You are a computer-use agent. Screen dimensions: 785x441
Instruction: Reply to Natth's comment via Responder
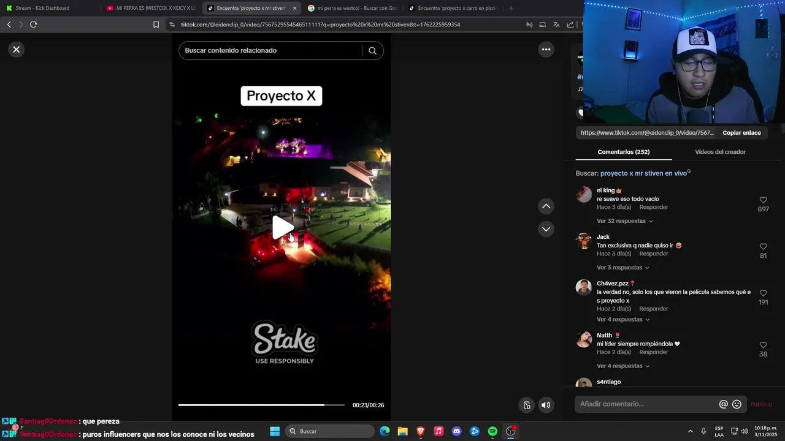tap(654, 353)
